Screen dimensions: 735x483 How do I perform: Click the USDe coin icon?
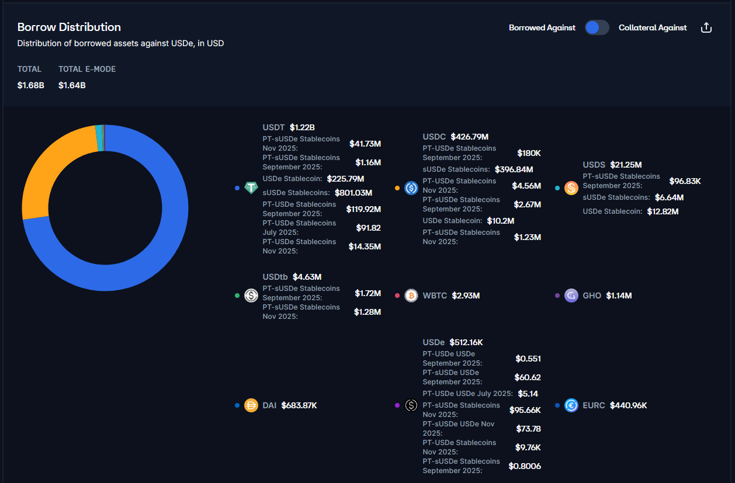click(x=411, y=405)
